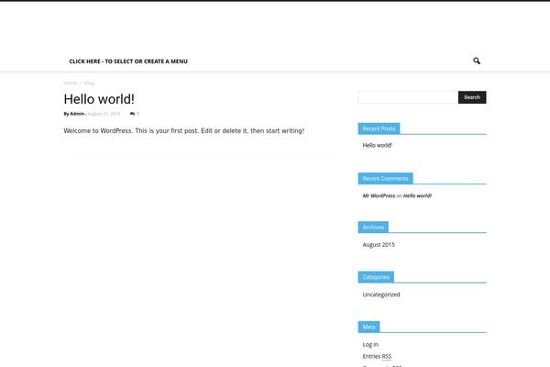Viewport: 550px width, 367px height.
Task: Browse the Uncategorized category
Action: click(x=381, y=295)
